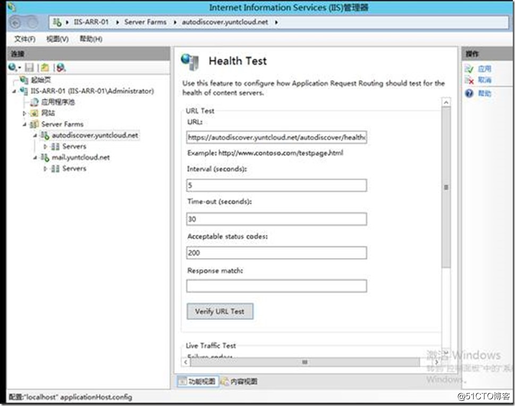Collapse the Server Farms node
The width and height of the screenshot is (515, 406).
[x=24, y=124]
